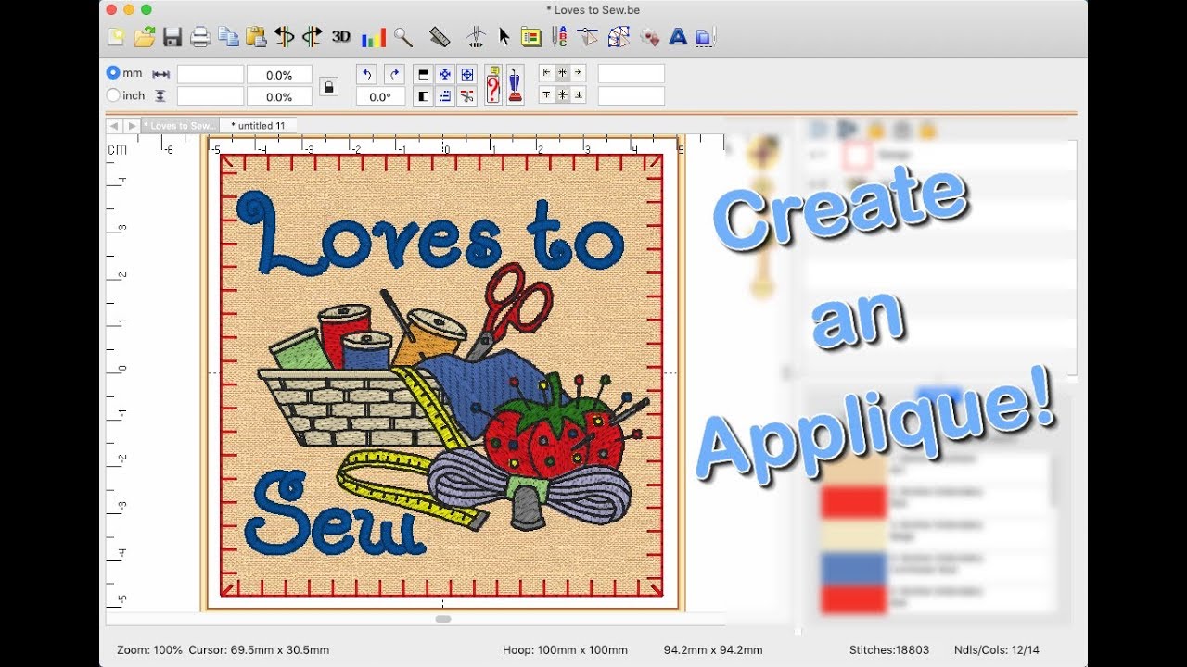Click the rotate left arrow button
1187x667 pixels.
(367, 74)
